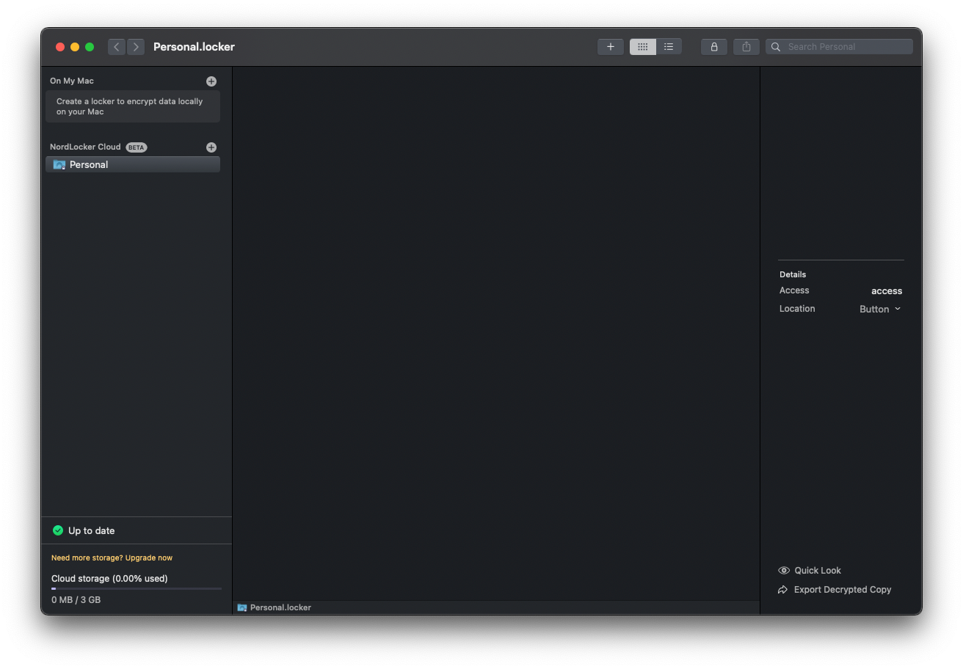Open the share toolbar button
This screenshot has width=963, height=669.
[x=746, y=47]
